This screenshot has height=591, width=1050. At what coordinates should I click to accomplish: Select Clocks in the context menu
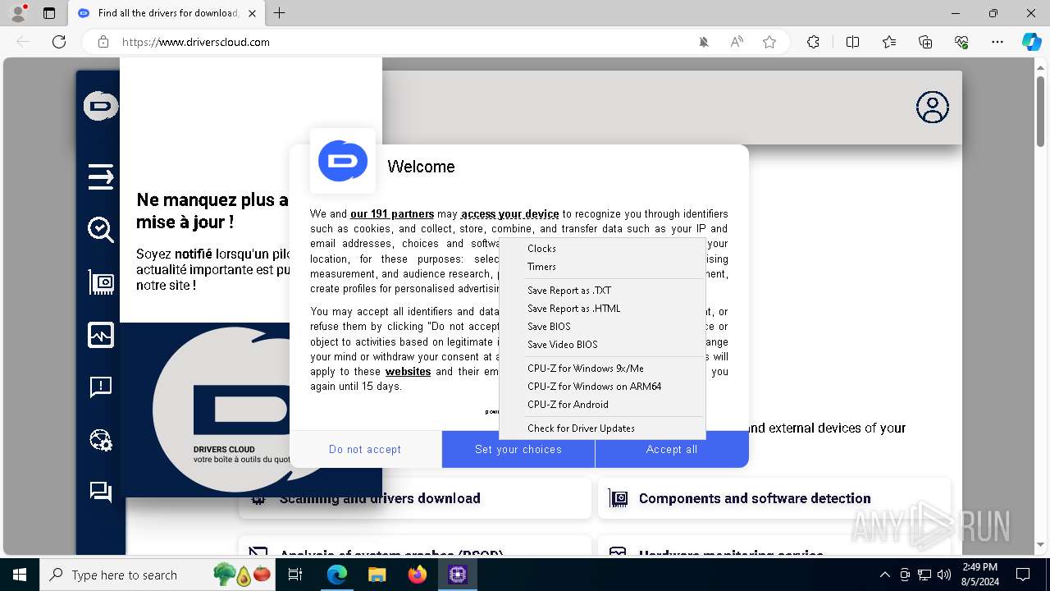point(602,249)
